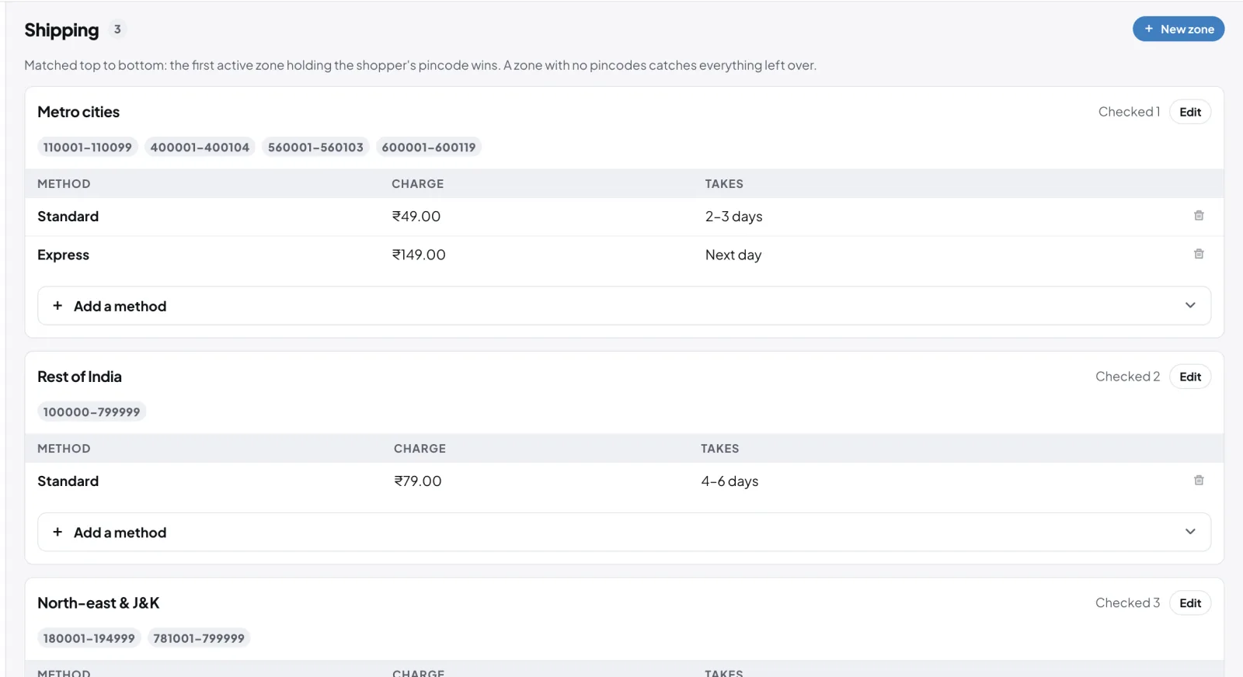Image resolution: width=1243 pixels, height=677 pixels.
Task: Click the Checked 3 label
Action: (1127, 603)
